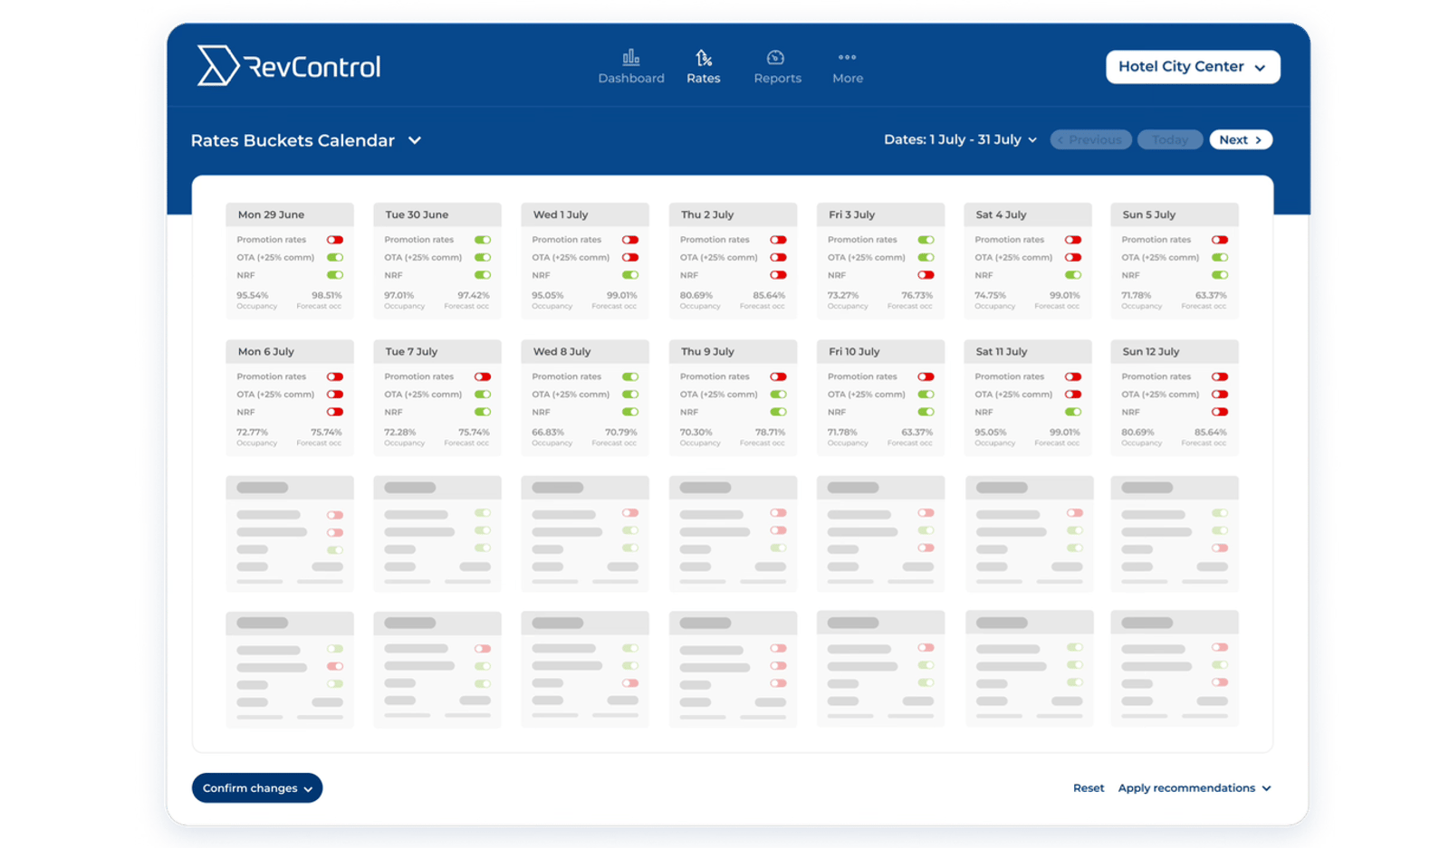1449x848 pixels.
Task: Click the 78.71% forecast occ value
Action: point(770,432)
